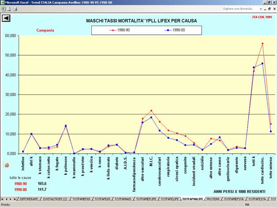
Task: Click the 'tutte le cause' label
Action: pos(20,178)
